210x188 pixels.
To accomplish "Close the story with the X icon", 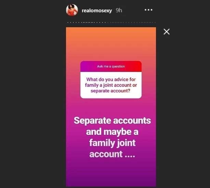I will click(x=167, y=32).
